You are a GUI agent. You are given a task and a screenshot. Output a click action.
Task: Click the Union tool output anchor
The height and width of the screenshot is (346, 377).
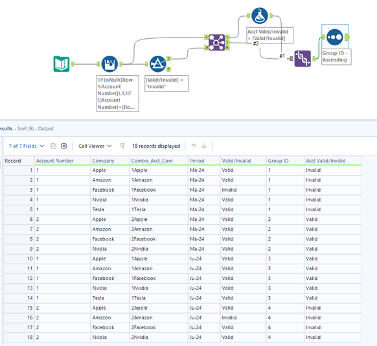point(314,58)
